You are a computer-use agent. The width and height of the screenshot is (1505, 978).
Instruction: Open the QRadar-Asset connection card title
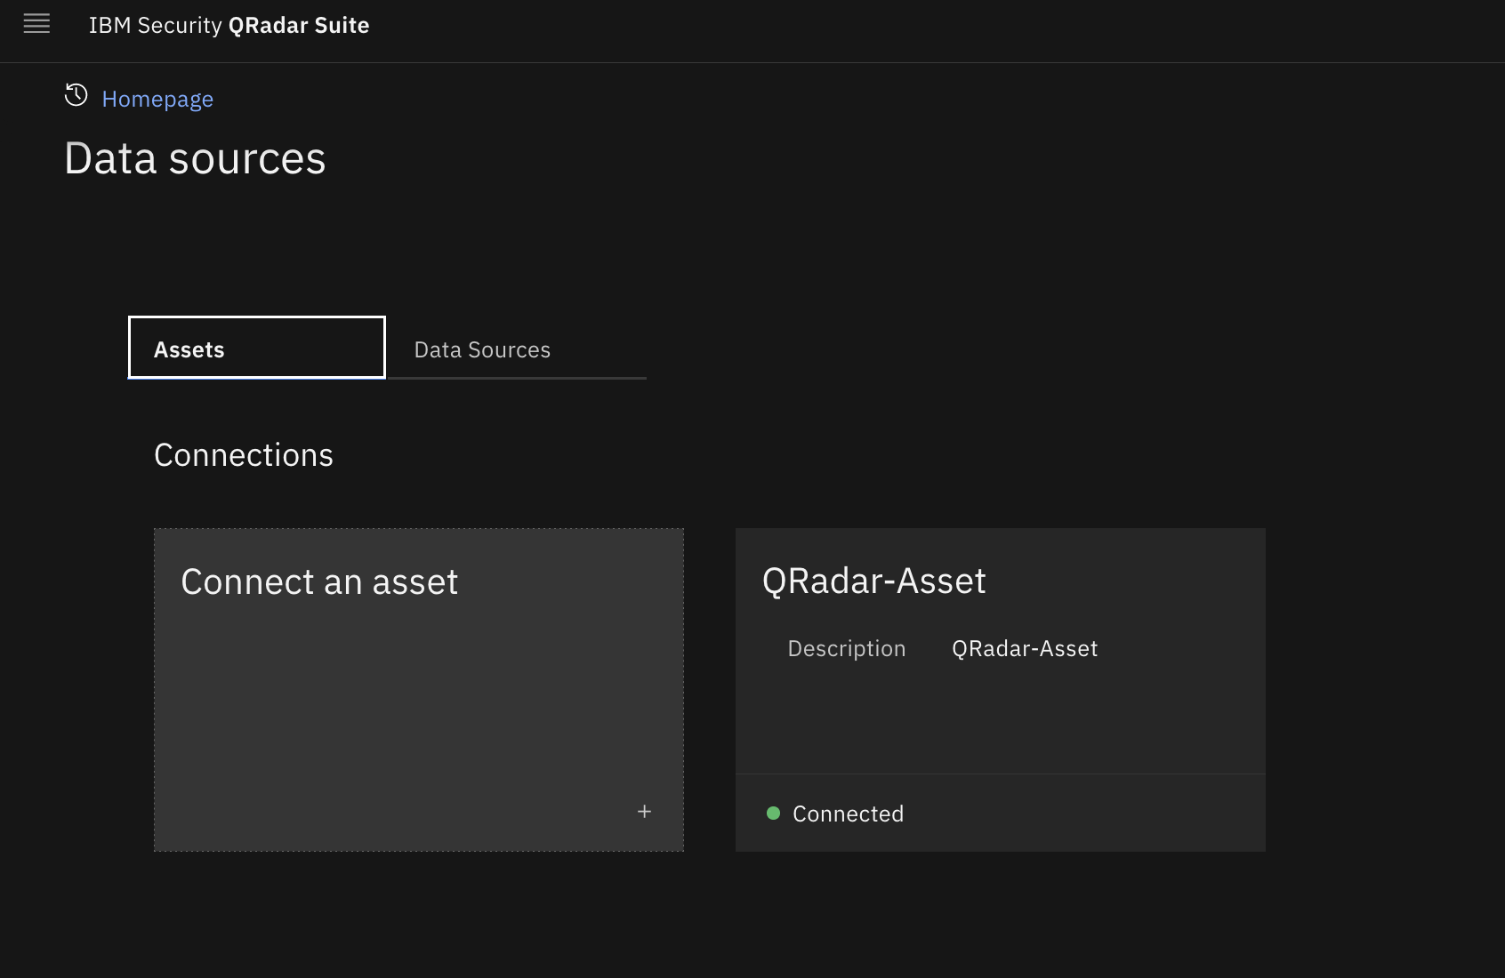873,581
